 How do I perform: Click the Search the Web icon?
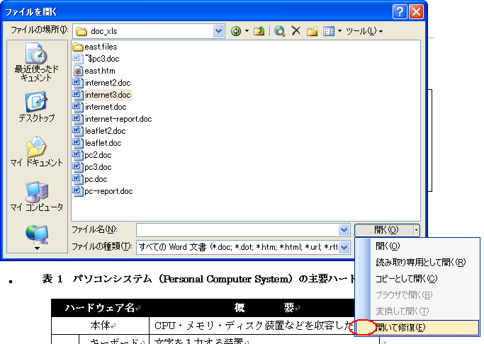(280, 31)
